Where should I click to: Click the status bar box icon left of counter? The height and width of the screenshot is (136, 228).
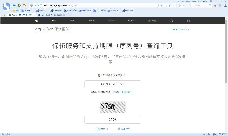[208, 134]
